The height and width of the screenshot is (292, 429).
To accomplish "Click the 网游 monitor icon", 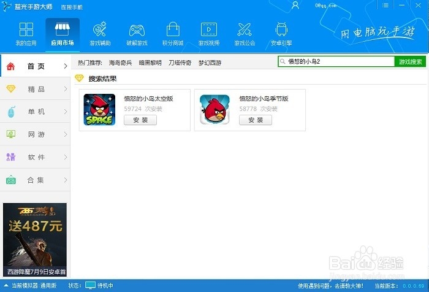I will [10, 134].
